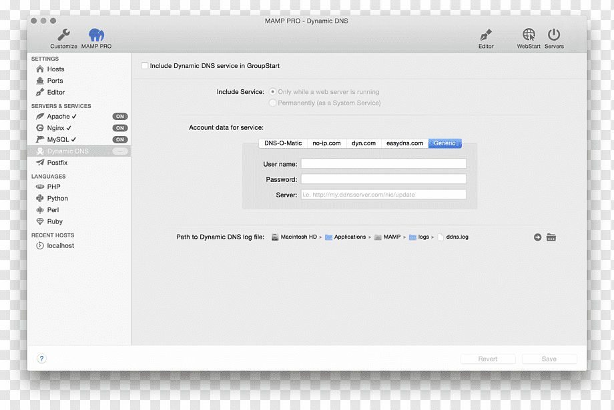Open help with the question mark button
The image size is (614, 410).
pyautogui.click(x=41, y=359)
